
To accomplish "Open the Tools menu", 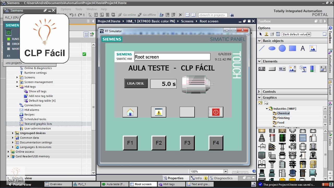I will click(79, 9).
